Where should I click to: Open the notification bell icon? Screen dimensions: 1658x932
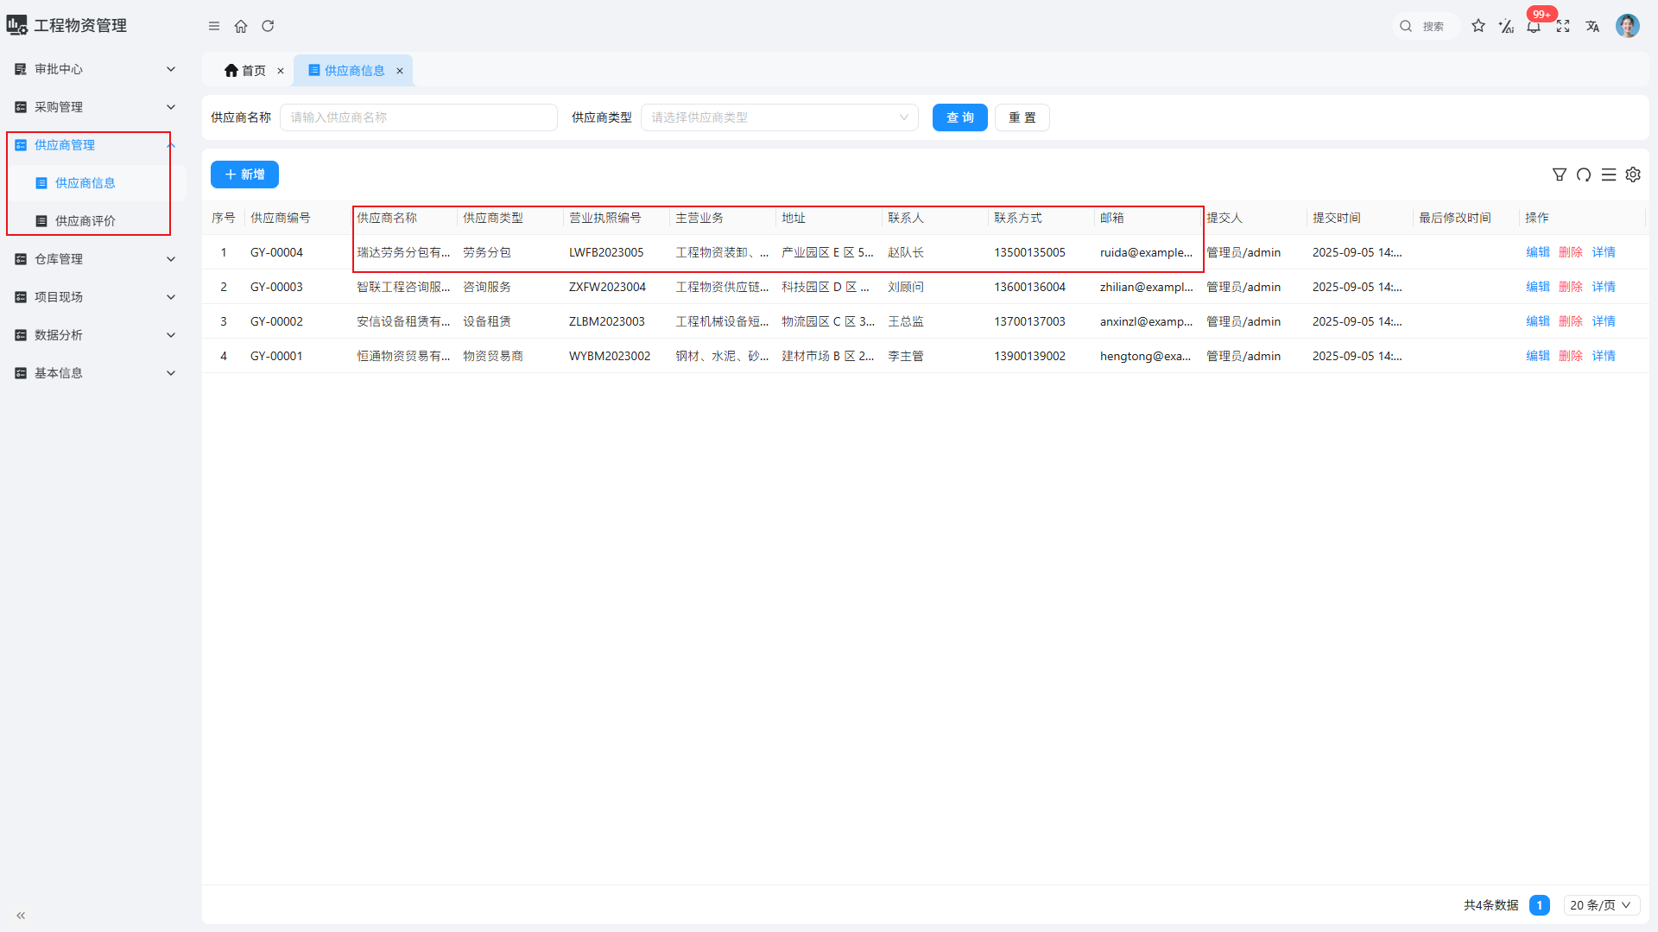pyautogui.click(x=1534, y=27)
